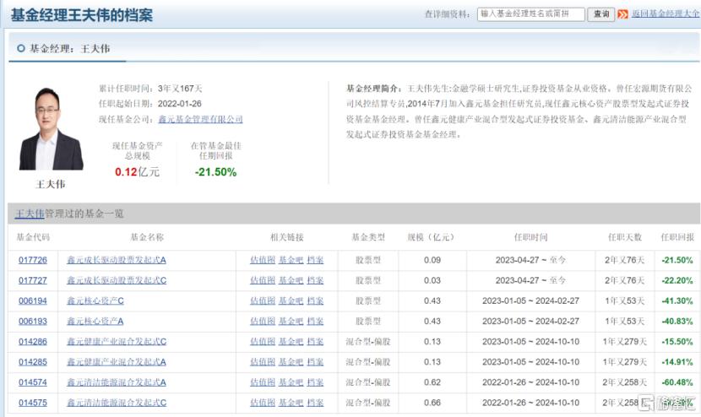
Task: Click the 查询 search button
Action: pos(600,14)
